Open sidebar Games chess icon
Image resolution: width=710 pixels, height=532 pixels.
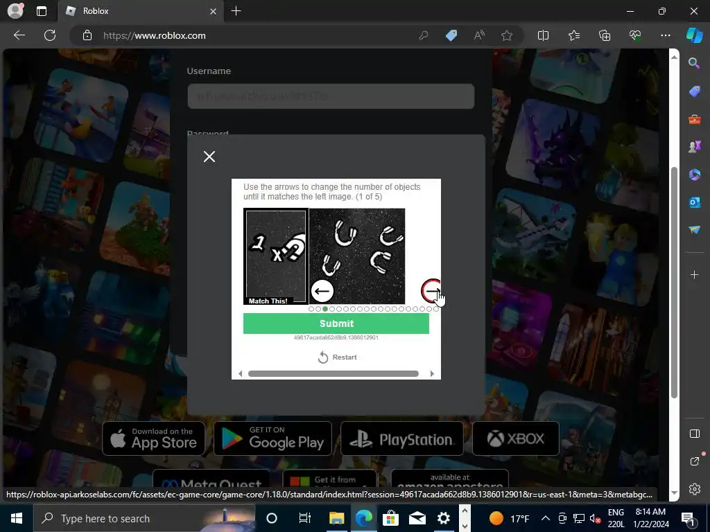(694, 147)
